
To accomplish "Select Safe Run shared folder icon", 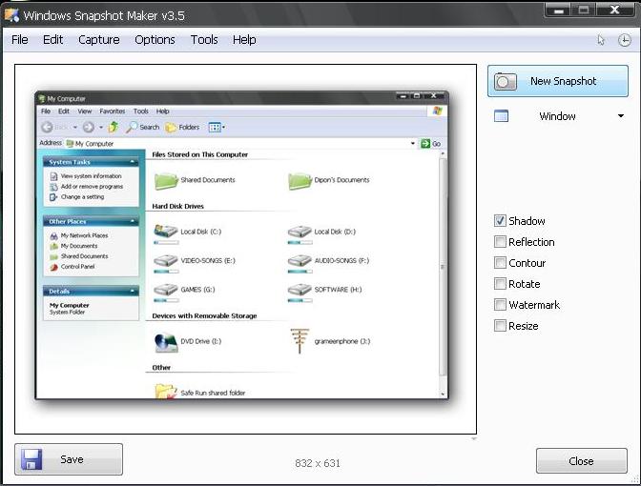I will tap(166, 392).
